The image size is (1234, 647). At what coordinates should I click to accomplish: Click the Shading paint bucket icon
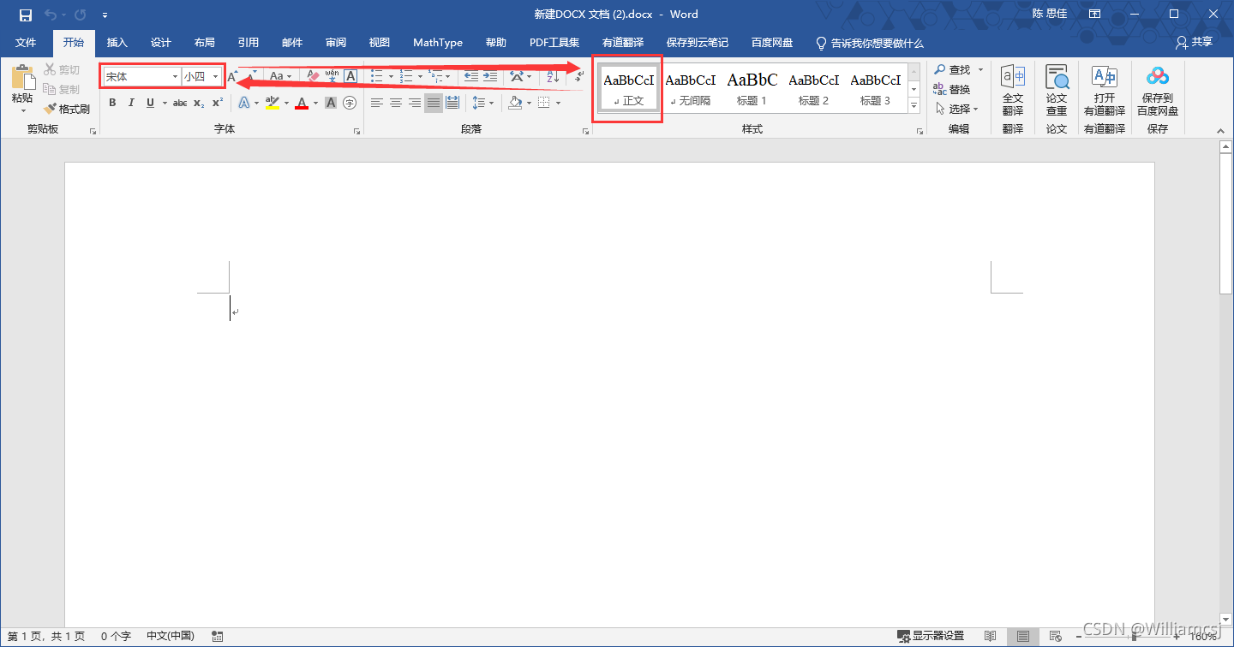coord(515,103)
